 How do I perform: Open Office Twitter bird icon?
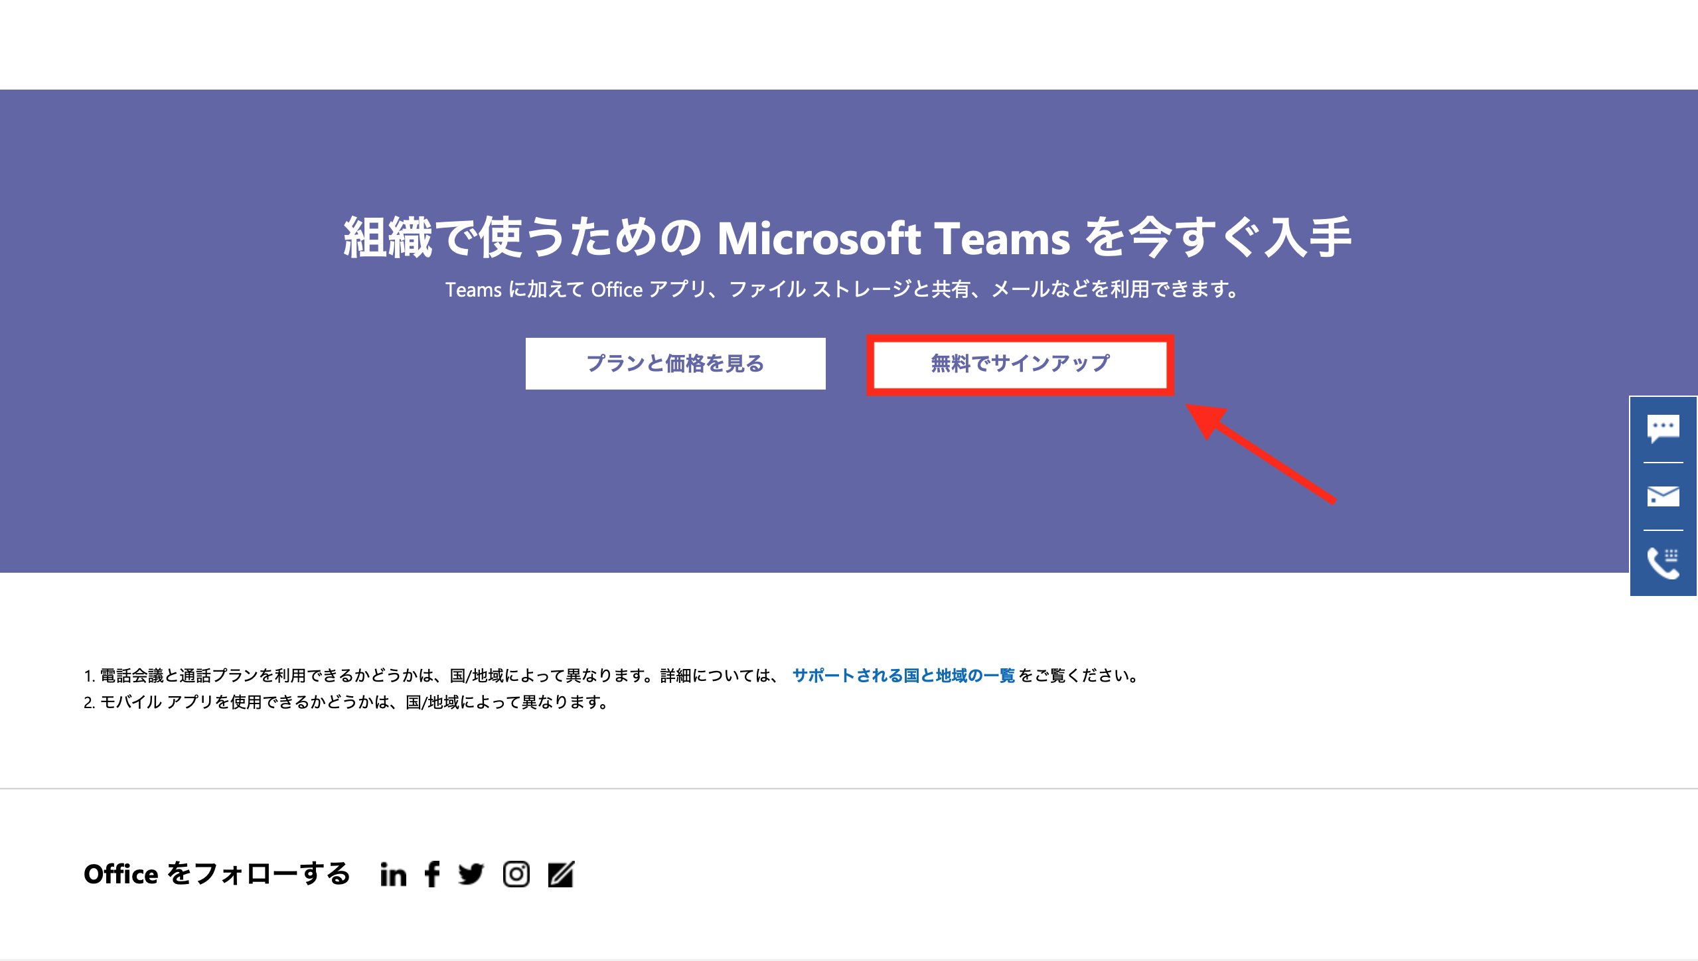point(471,875)
